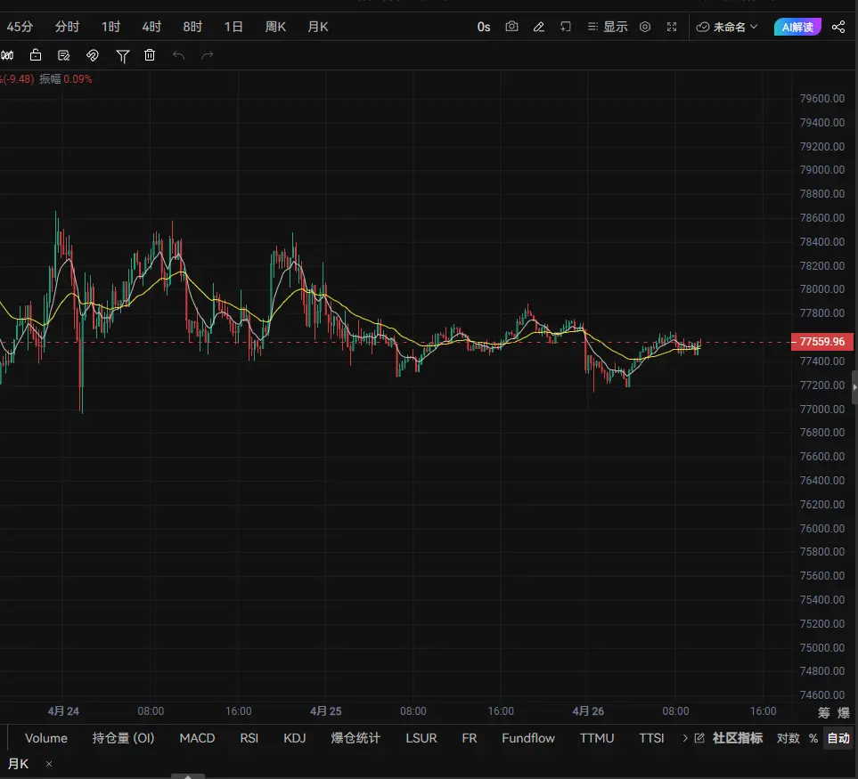Viewport: 858px width, 779px height.
Task: Take a chart screenshot via camera icon
Action: pyautogui.click(x=511, y=27)
